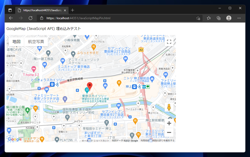This screenshot has width=250, height=157.
Task: Click the T-home 3-2 hotel icon
Action: click(34, 69)
